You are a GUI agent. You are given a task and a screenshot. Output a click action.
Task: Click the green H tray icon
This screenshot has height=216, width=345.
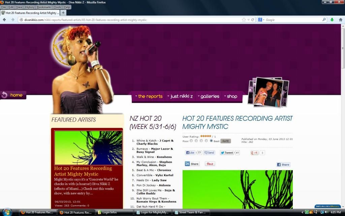[307, 212]
